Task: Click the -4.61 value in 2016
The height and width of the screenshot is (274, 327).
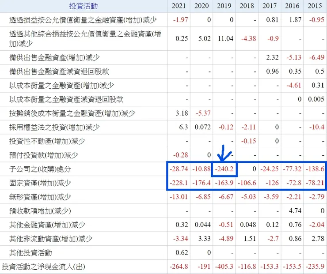Action: point(294,85)
